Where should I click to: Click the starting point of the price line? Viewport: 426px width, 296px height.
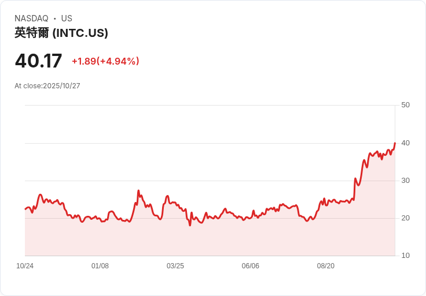pos(25,209)
